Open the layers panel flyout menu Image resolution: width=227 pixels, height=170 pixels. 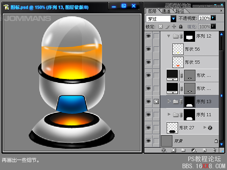coord(221,11)
